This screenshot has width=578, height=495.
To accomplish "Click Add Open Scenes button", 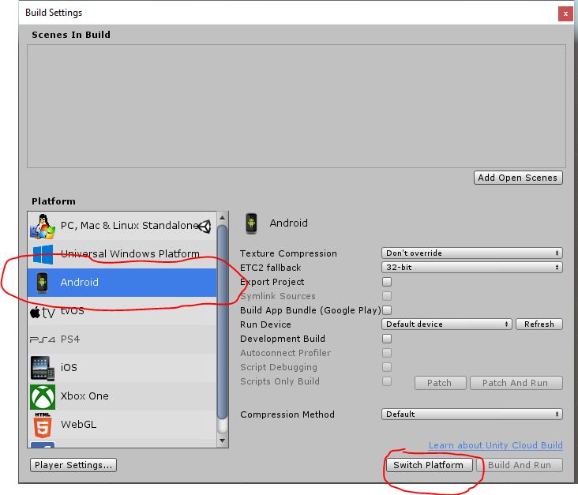I will tap(518, 178).
